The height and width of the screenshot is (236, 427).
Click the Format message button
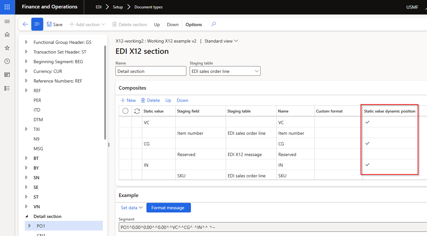169,208
